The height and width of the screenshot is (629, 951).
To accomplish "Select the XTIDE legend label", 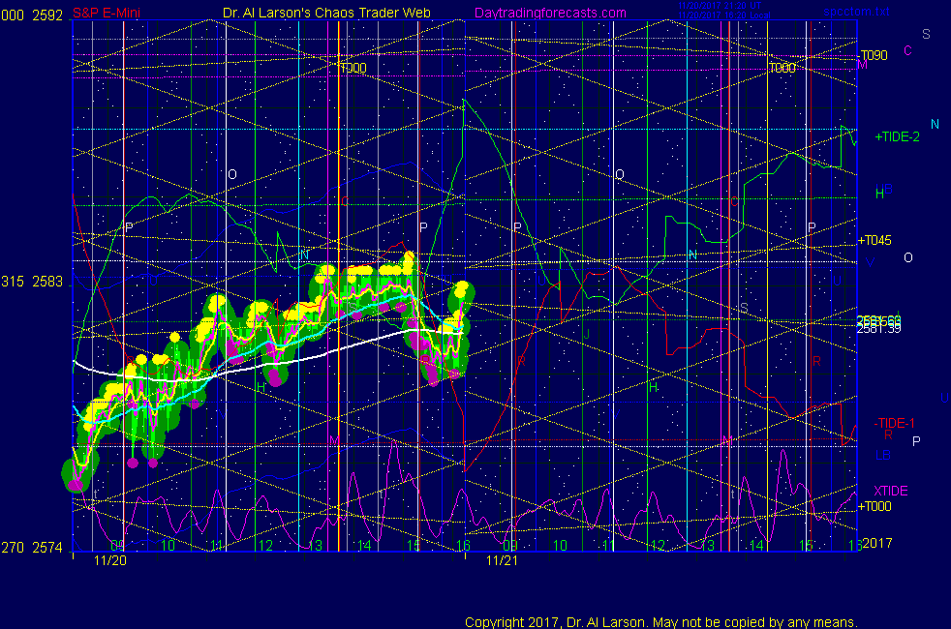I will [x=890, y=491].
